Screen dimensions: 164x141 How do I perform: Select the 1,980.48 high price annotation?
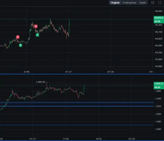point(40,82)
